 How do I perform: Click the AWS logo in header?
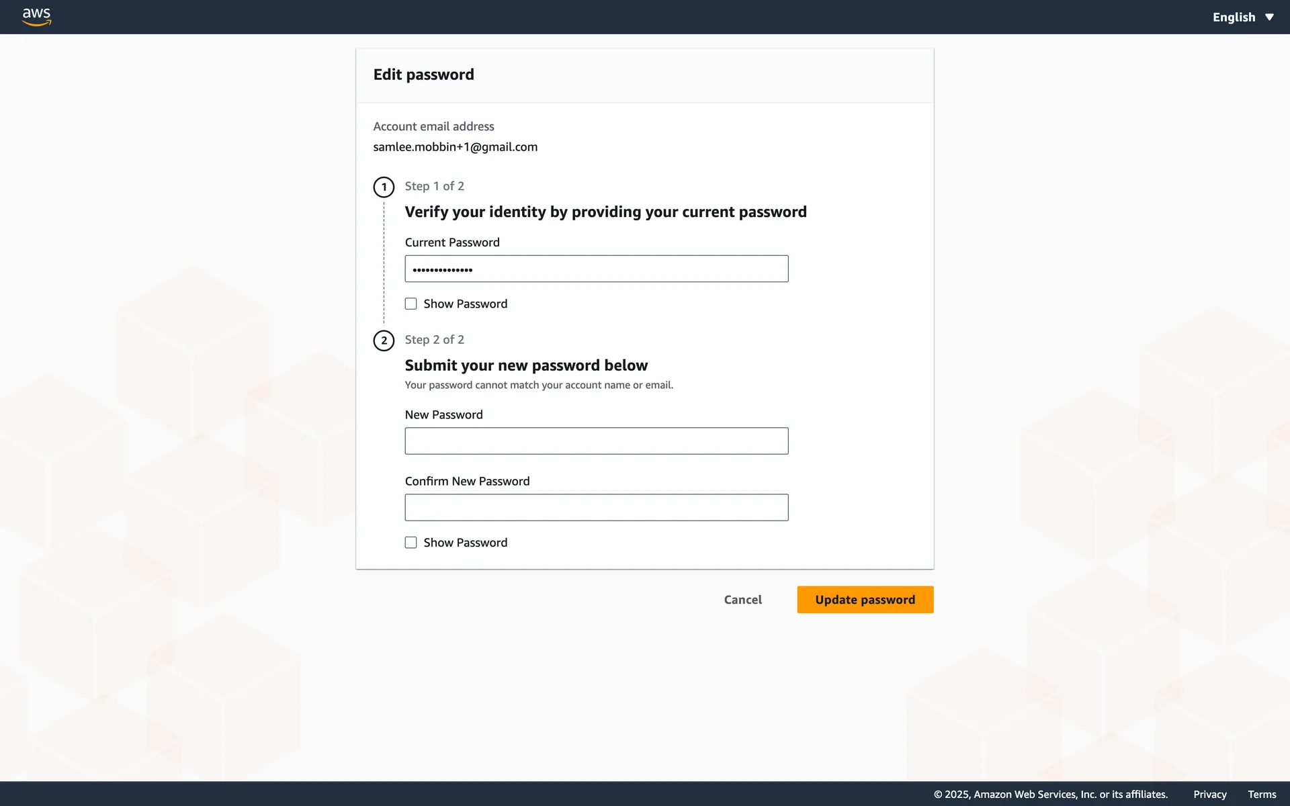(x=36, y=17)
